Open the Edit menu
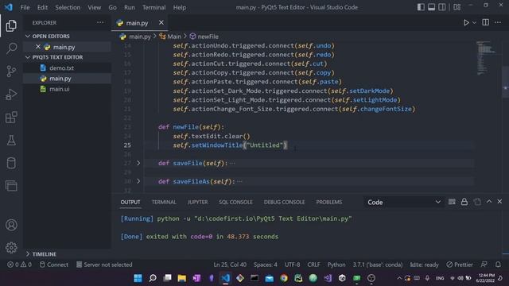This screenshot has height=286, width=509. point(42,7)
